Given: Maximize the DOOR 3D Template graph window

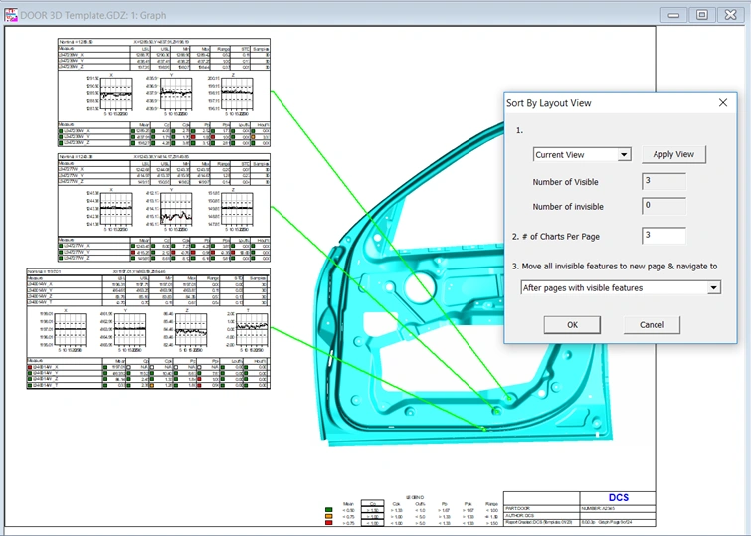Looking at the screenshot, I should (x=702, y=15).
